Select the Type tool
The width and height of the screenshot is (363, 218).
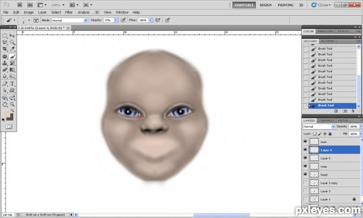click(x=12, y=84)
